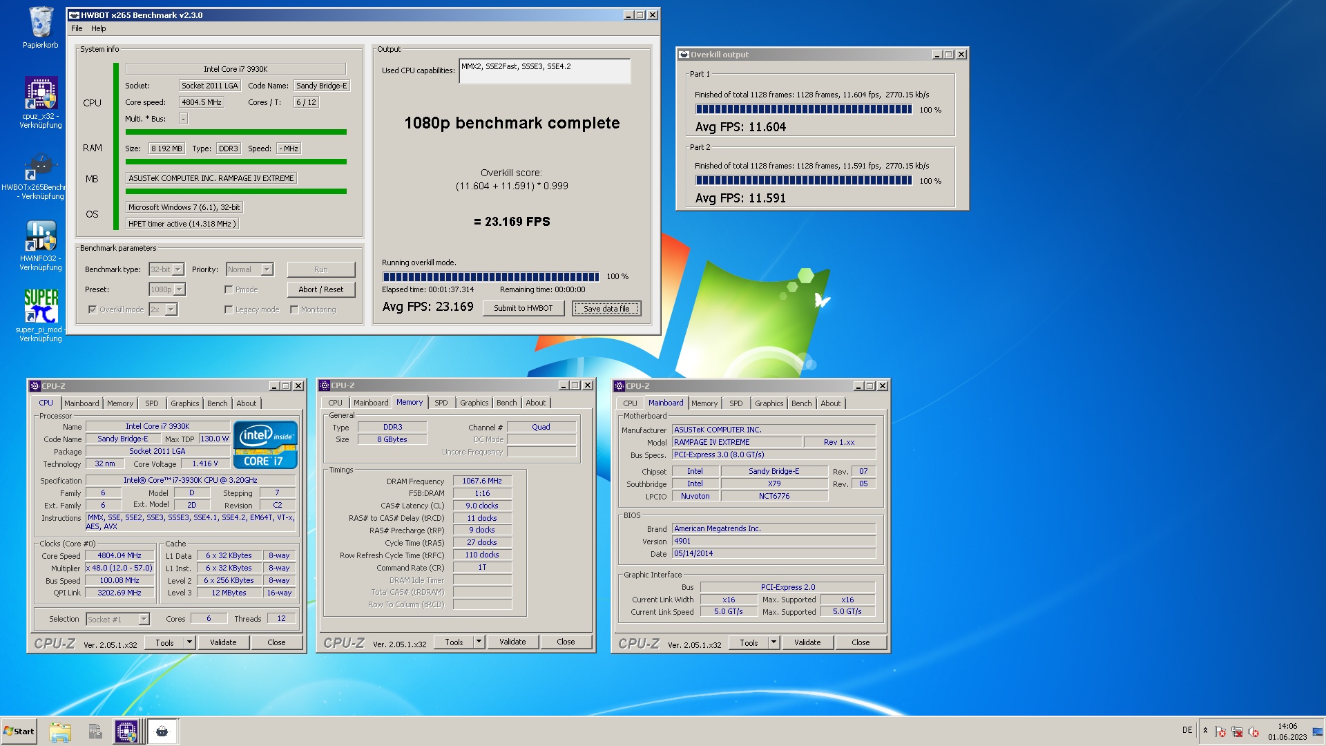Click the DE language indicator

tap(1187, 730)
